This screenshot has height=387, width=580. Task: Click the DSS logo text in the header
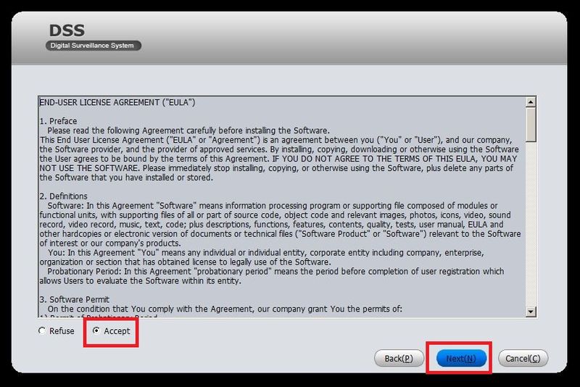tap(67, 30)
